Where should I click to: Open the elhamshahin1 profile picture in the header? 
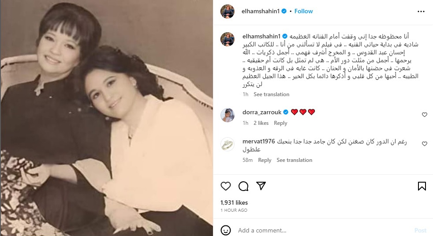click(227, 11)
